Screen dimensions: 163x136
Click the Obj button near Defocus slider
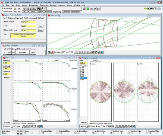(18, 131)
